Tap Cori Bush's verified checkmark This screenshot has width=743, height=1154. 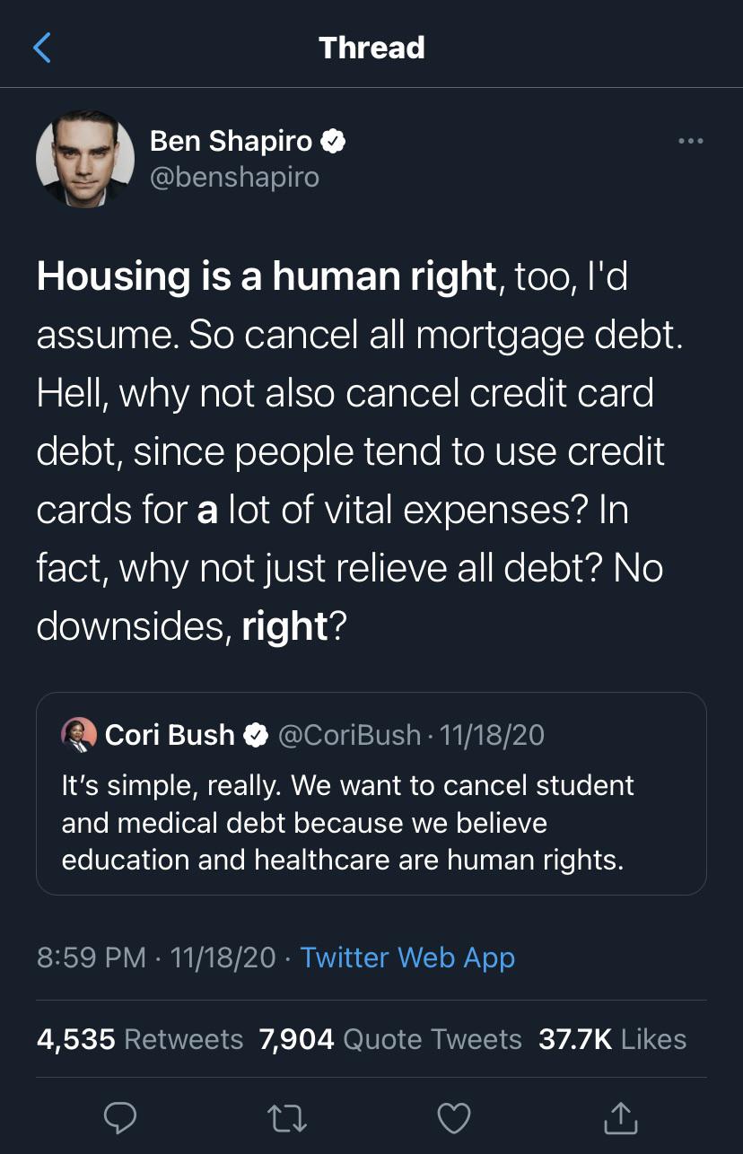[257, 735]
